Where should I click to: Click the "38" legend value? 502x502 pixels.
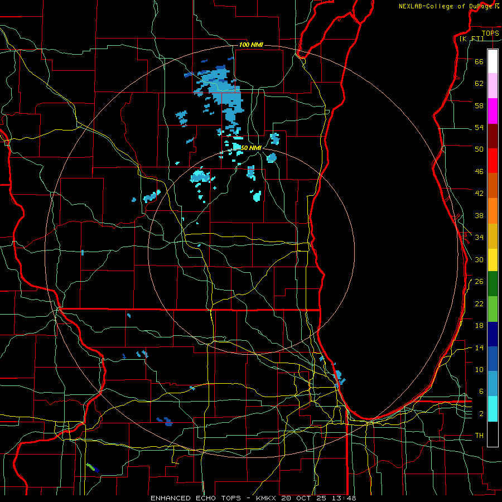point(479,215)
